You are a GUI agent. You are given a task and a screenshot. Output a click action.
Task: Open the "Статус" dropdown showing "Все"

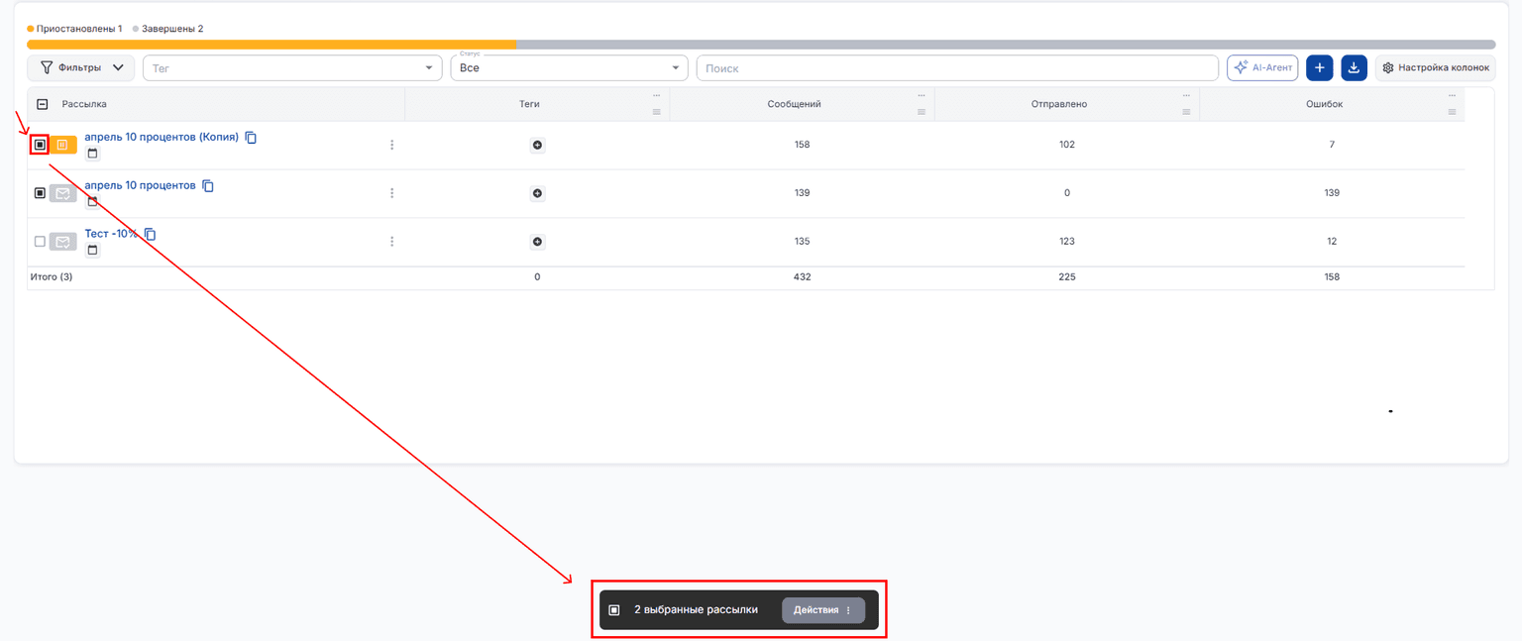570,67
